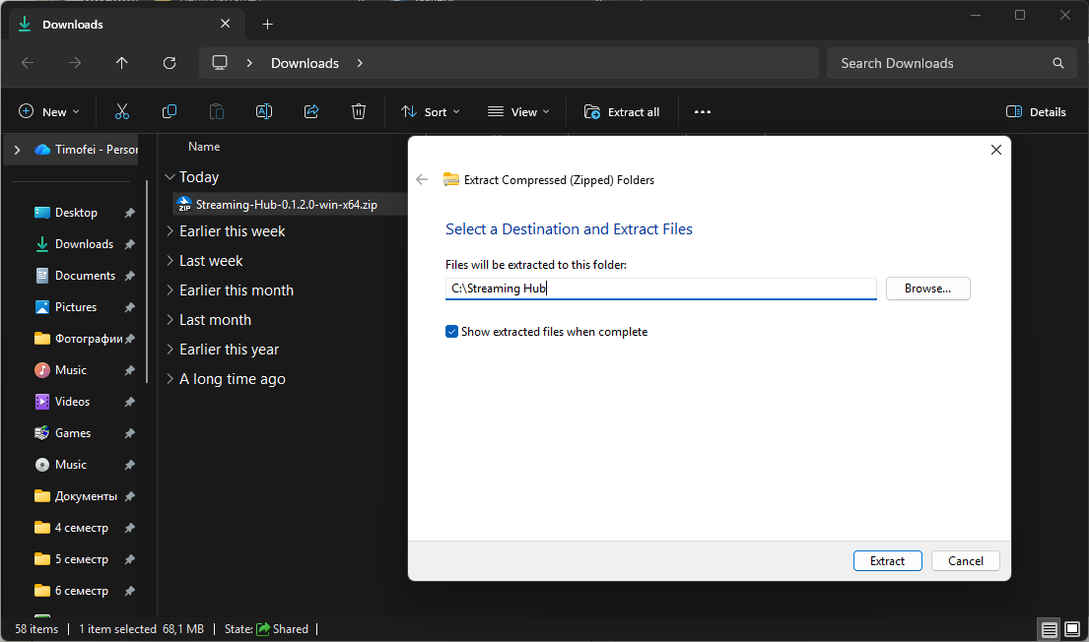Open 6 семестр folder in sidebar
This screenshot has height=642, width=1089.
[81, 592]
